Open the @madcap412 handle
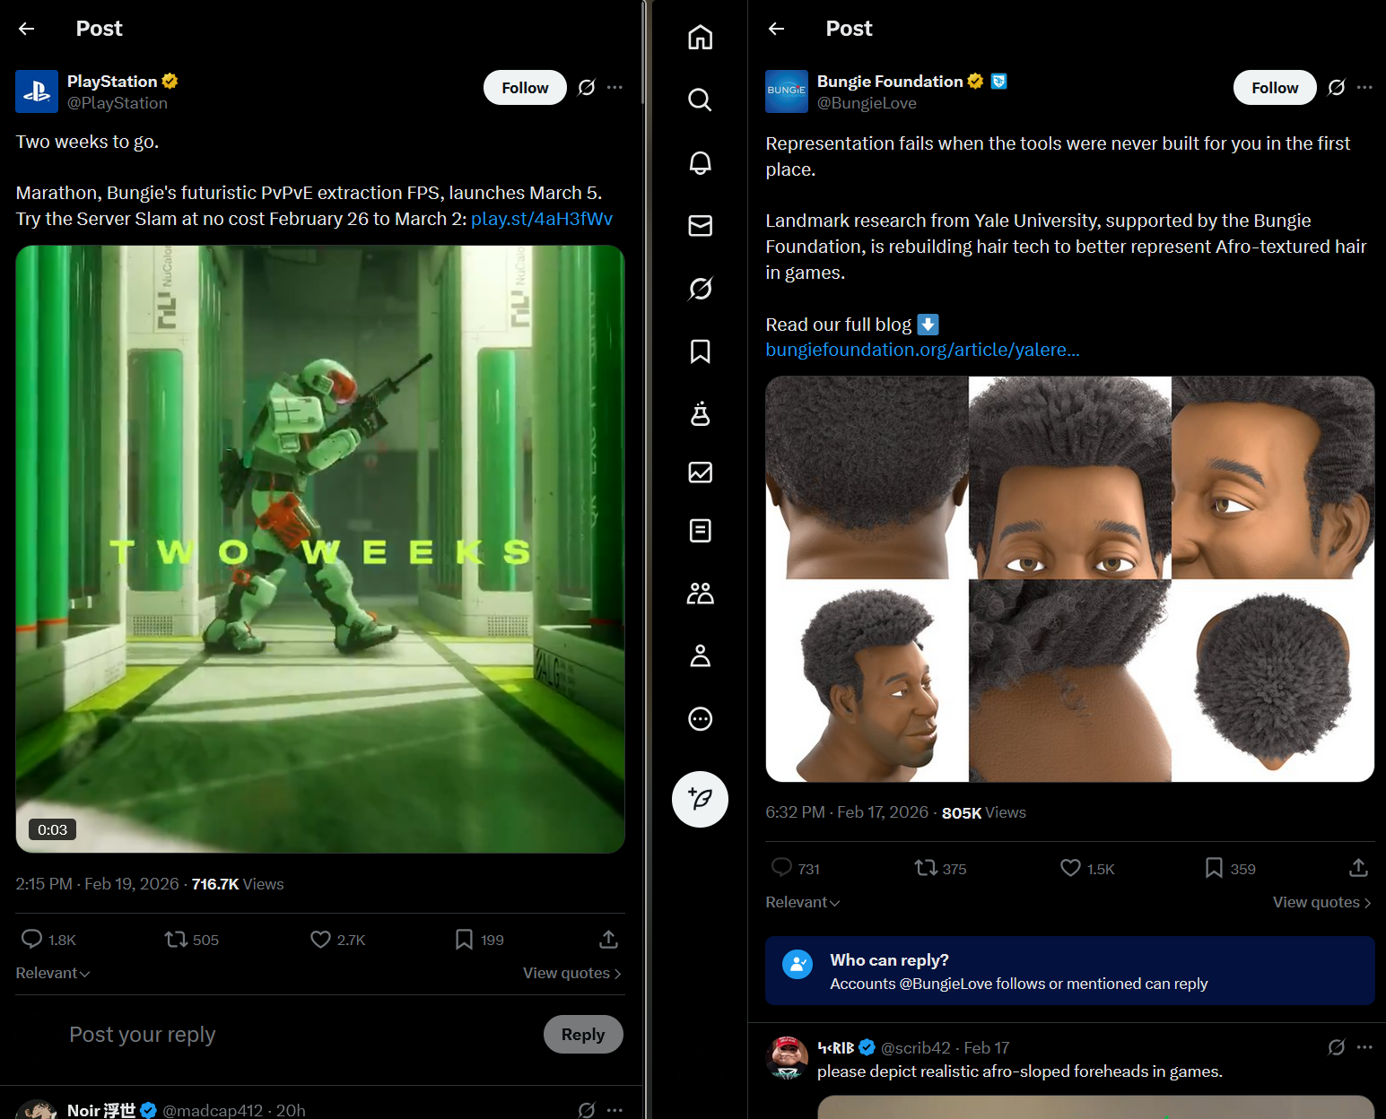Screen dimensions: 1386x1119 [213, 1110]
